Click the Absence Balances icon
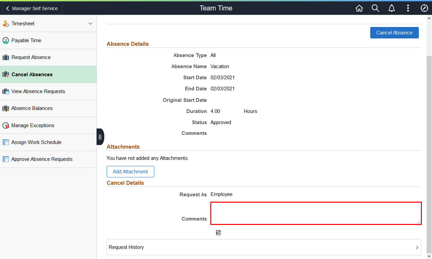The width and height of the screenshot is (432, 259). (6, 108)
